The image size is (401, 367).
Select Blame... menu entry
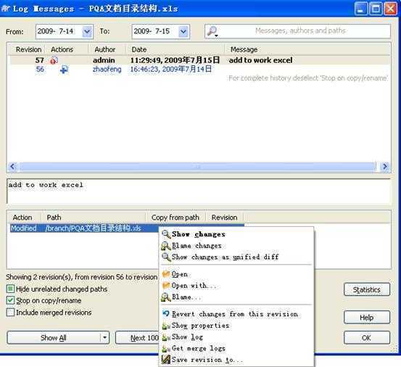[x=236, y=297]
